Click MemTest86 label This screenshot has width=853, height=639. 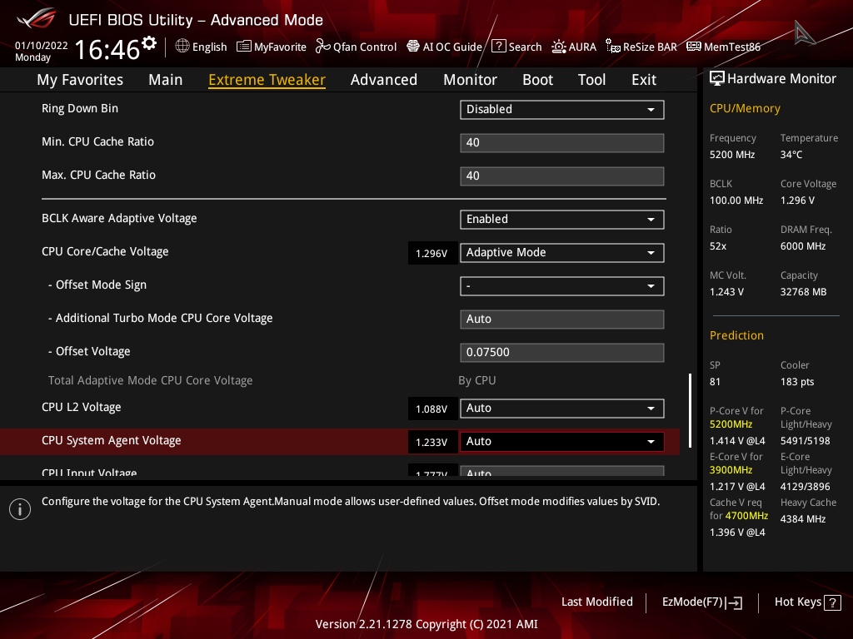click(731, 47)
